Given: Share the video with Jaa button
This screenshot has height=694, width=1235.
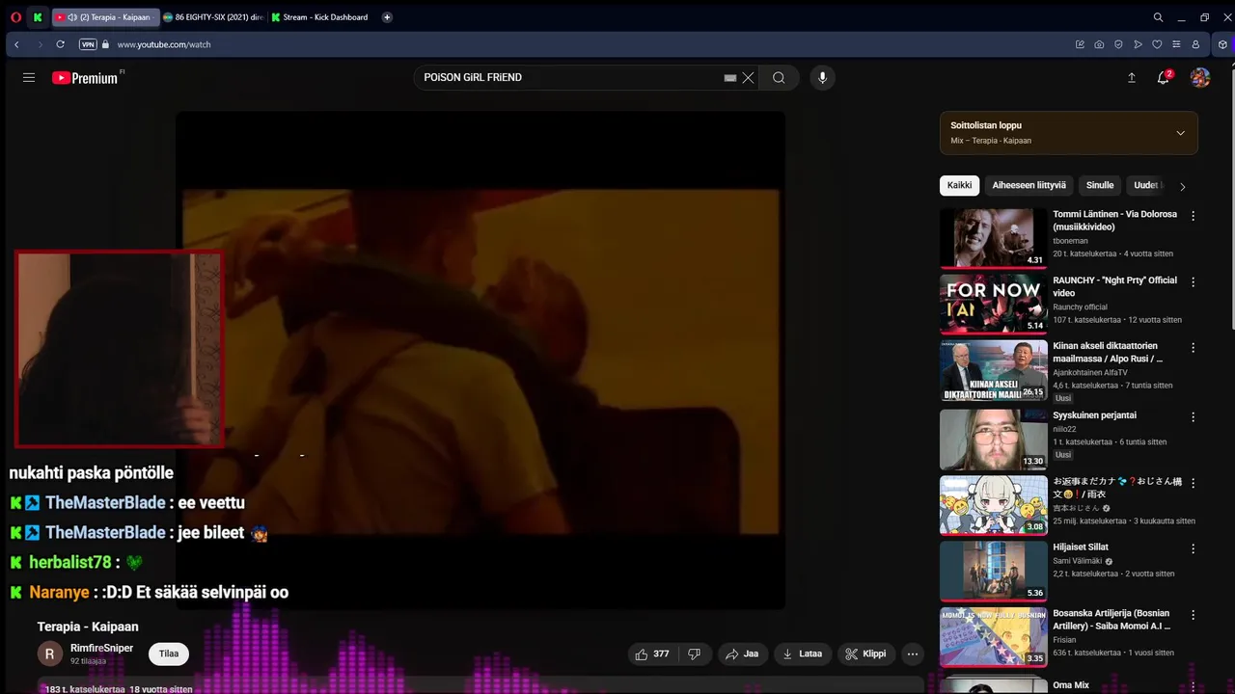Looking at the screenshot, I should 743,654.
